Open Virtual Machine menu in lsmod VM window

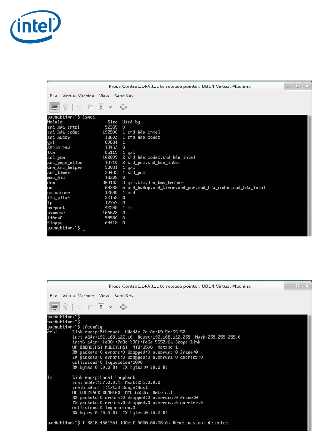[x=78, y=96]
